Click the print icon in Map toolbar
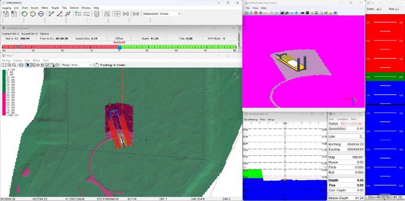The image size is (405, 201). (x=21, y=65)
